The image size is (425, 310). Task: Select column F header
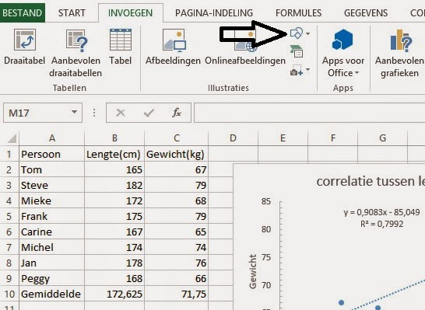333,138
